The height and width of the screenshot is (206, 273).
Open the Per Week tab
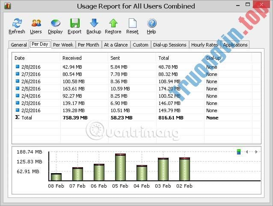click(63, 45)
